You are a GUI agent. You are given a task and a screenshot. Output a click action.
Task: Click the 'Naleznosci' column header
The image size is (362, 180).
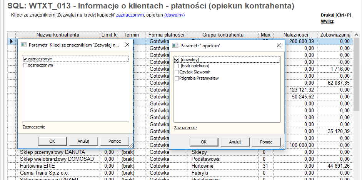tap(295, 35)
